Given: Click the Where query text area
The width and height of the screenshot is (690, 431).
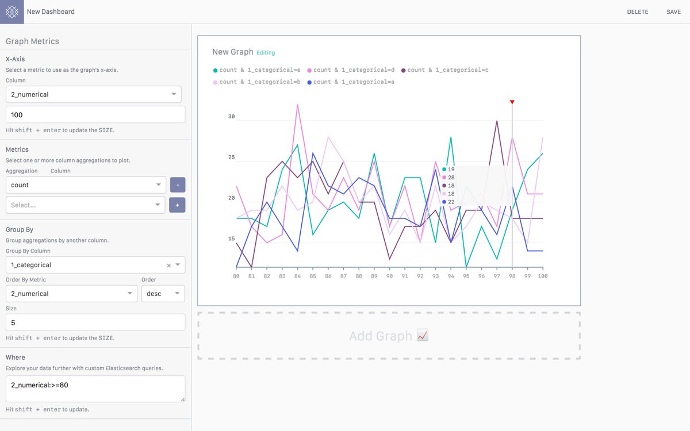Looking at the screenshot, I should [95, 389].
